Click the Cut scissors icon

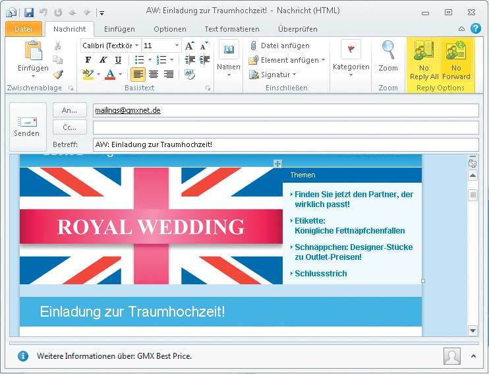[58, 46]
